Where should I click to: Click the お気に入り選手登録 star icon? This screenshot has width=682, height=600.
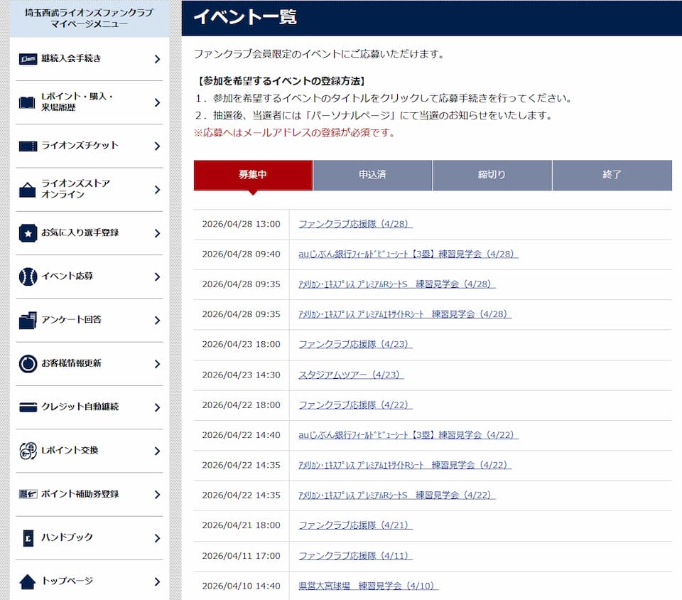[x=28, y=233]
